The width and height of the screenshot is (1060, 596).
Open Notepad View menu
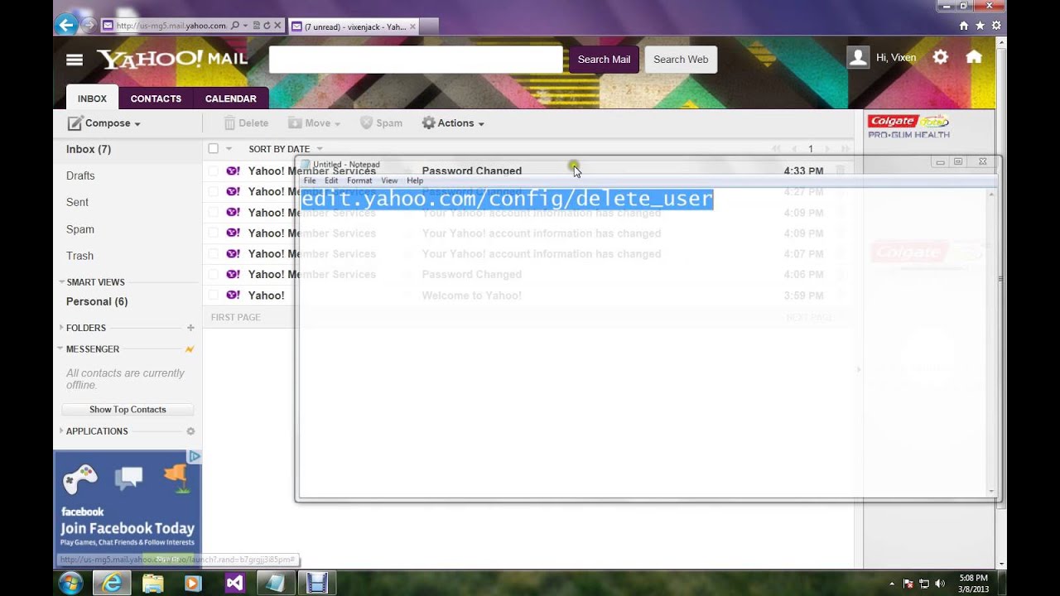pyautogui.click(x=389, y=180)
